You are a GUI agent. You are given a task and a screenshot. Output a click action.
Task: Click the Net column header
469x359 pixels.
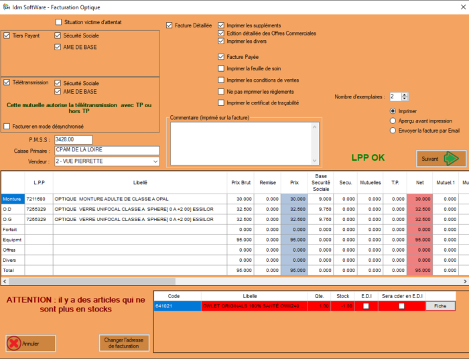[419, 183]
